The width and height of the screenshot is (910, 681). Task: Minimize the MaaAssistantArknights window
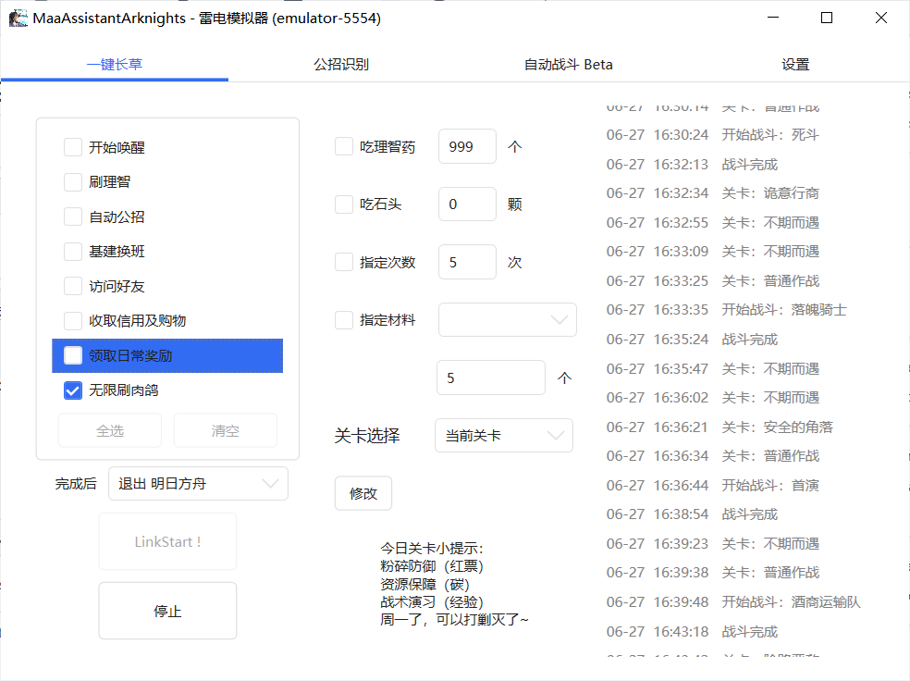773,18
